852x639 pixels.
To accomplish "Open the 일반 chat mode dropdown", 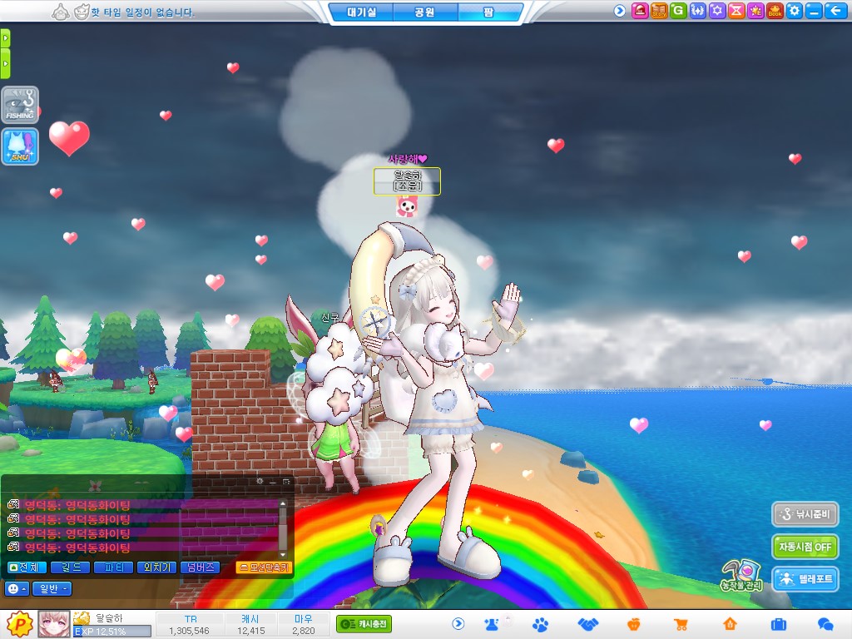I will point(52,588).
